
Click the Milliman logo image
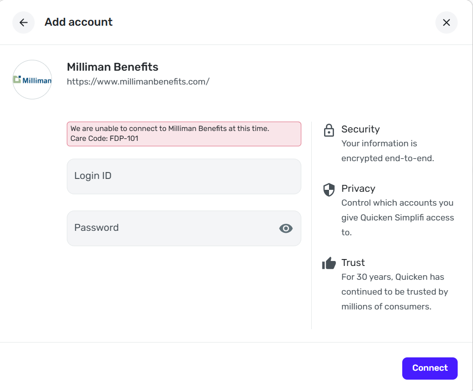32,80
